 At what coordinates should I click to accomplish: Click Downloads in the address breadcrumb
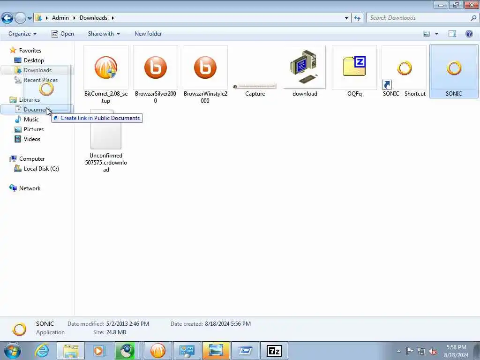(x=93, y=18)
